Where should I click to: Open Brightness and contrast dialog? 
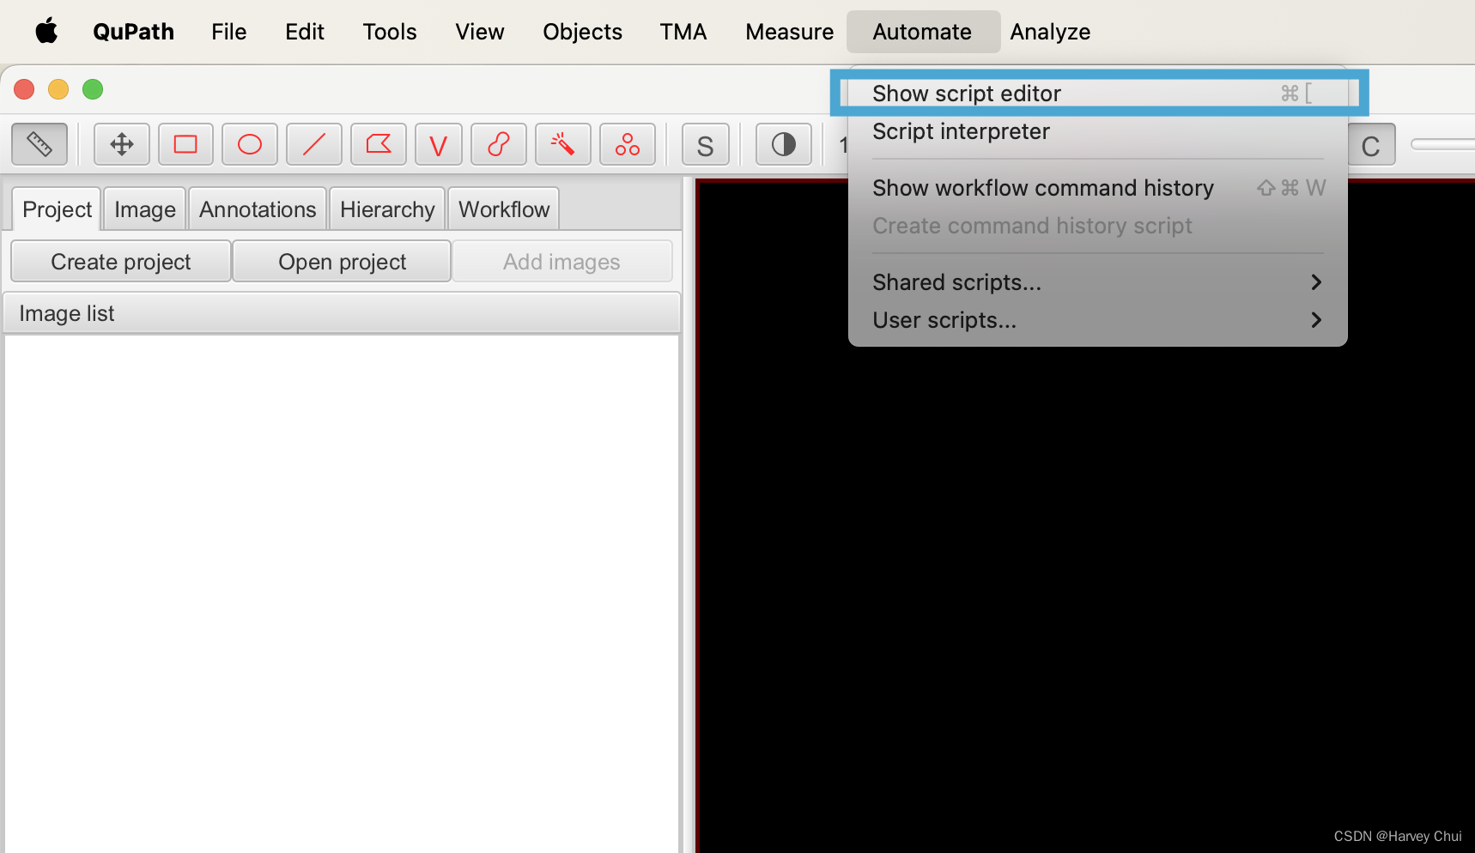[x=784, y=144]
